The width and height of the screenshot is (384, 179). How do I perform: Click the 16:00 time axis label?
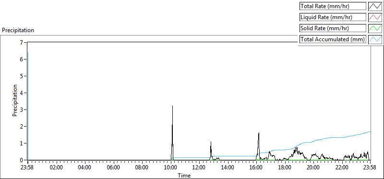(x=256, y=168)
